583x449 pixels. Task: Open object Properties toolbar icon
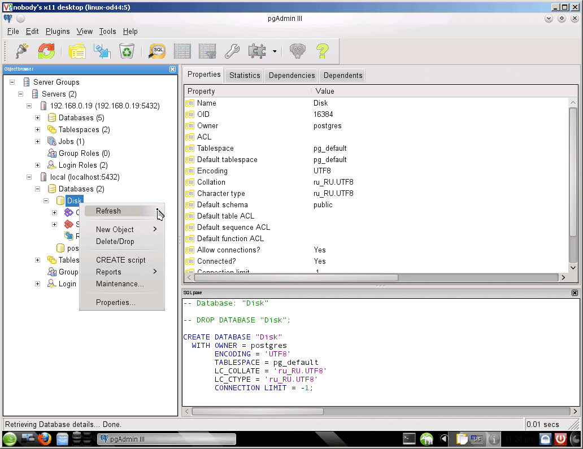pyautogui.click(x=77, y=51)
